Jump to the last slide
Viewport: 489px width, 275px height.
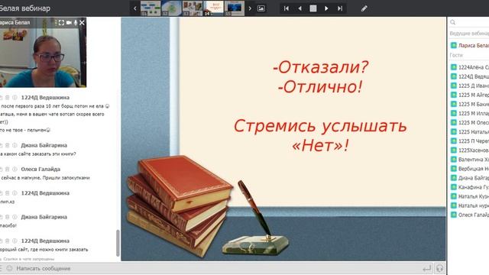click(x=340, y=8)
